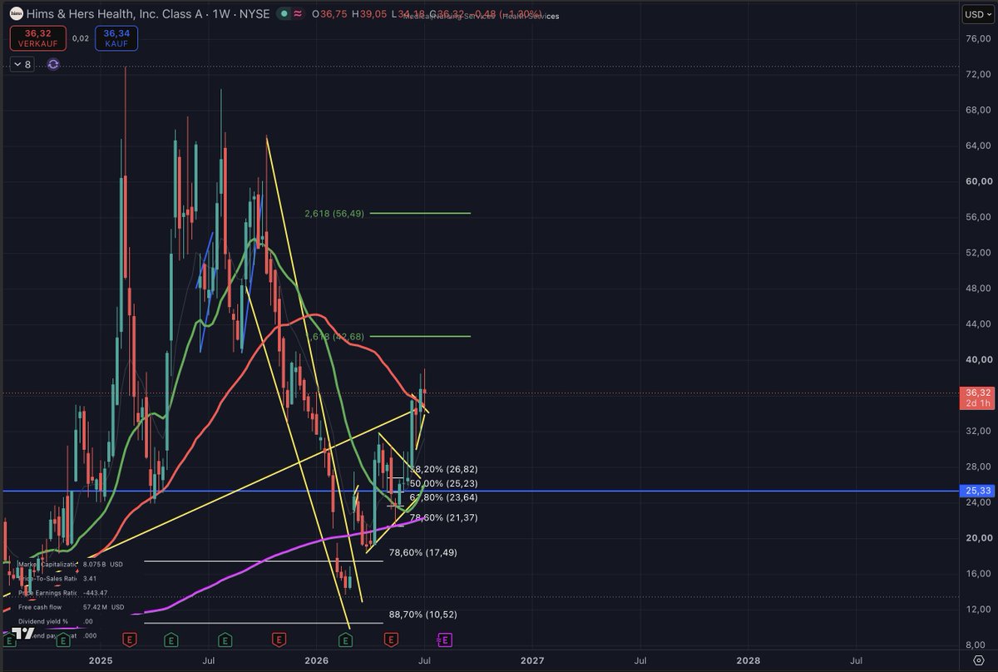
Task: Click the open price O36,75 value
Action: 328,14
